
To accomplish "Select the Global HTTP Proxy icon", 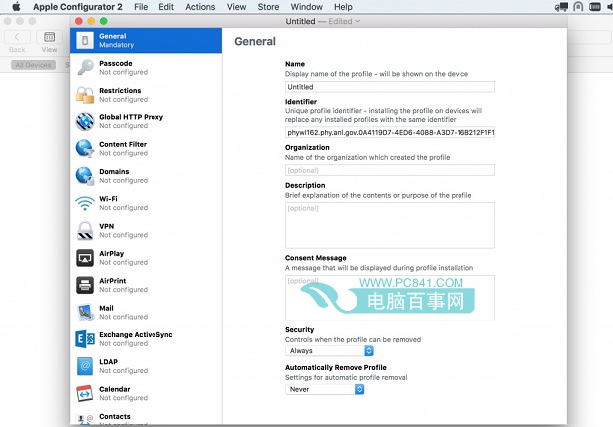I will 85,121.
